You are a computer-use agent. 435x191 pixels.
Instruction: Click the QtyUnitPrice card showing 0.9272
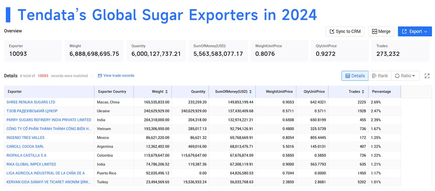[x=340, y=51]
